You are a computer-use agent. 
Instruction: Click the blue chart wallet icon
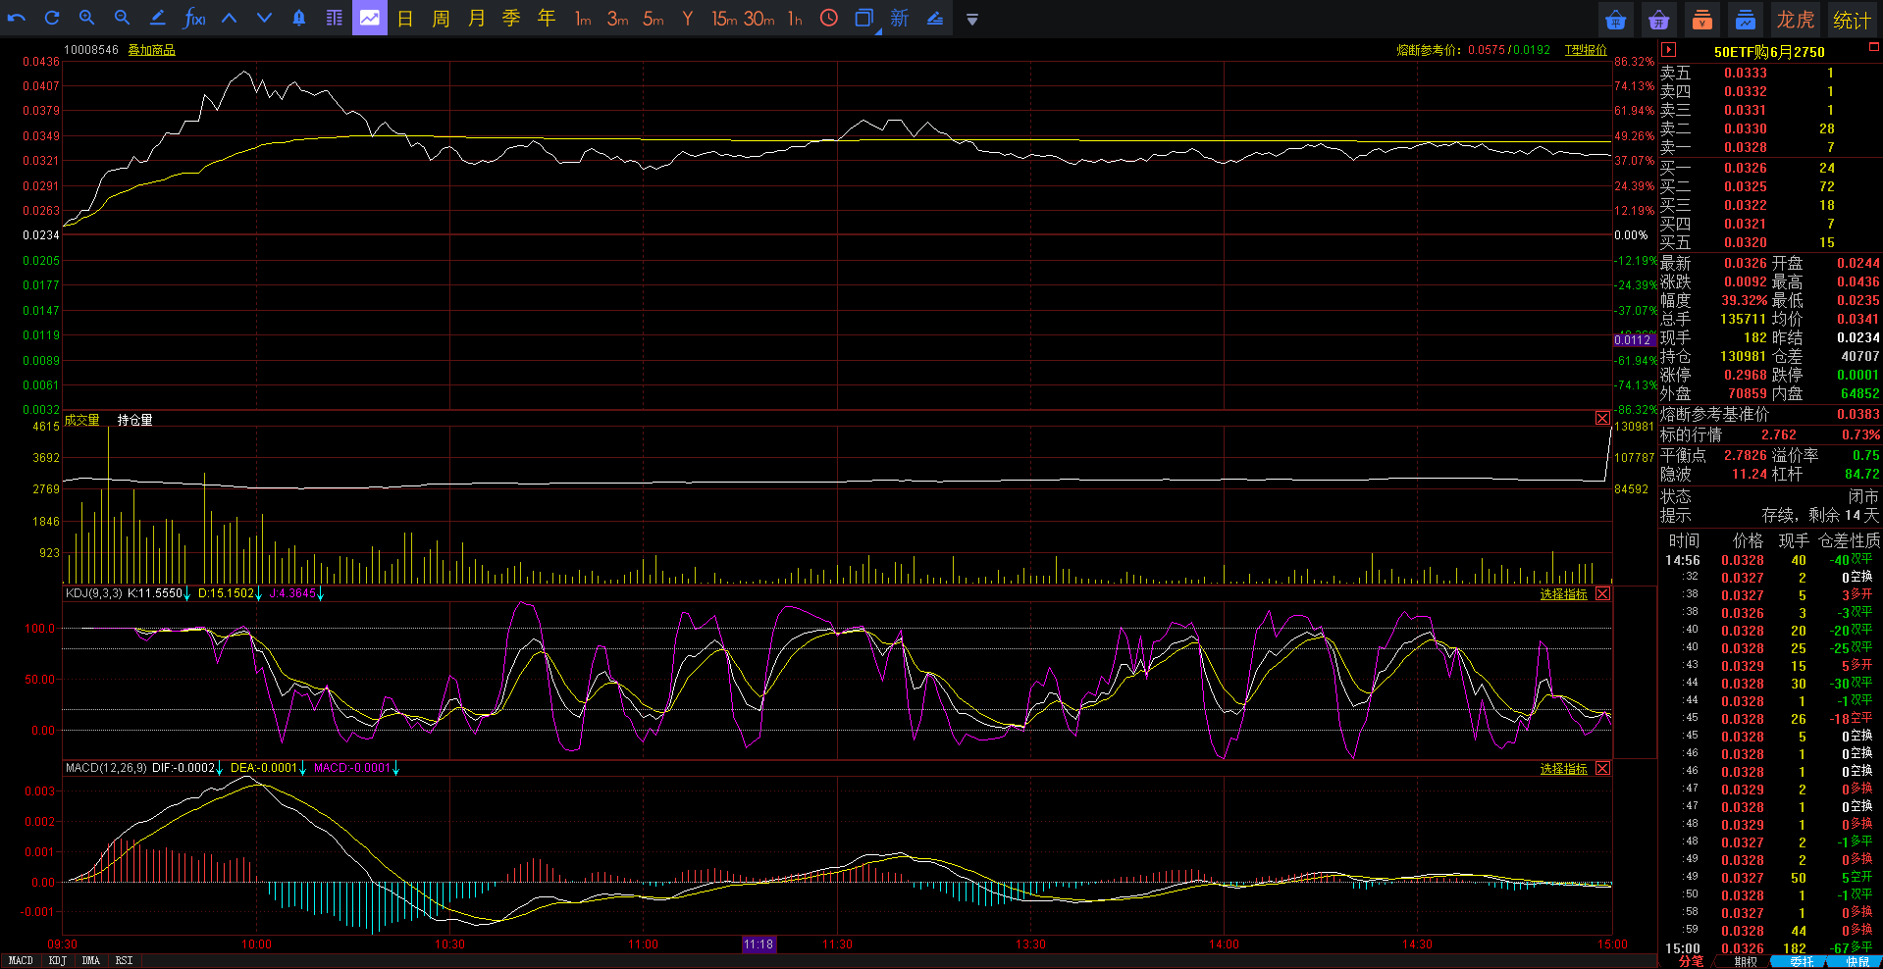coord(1746,19)
